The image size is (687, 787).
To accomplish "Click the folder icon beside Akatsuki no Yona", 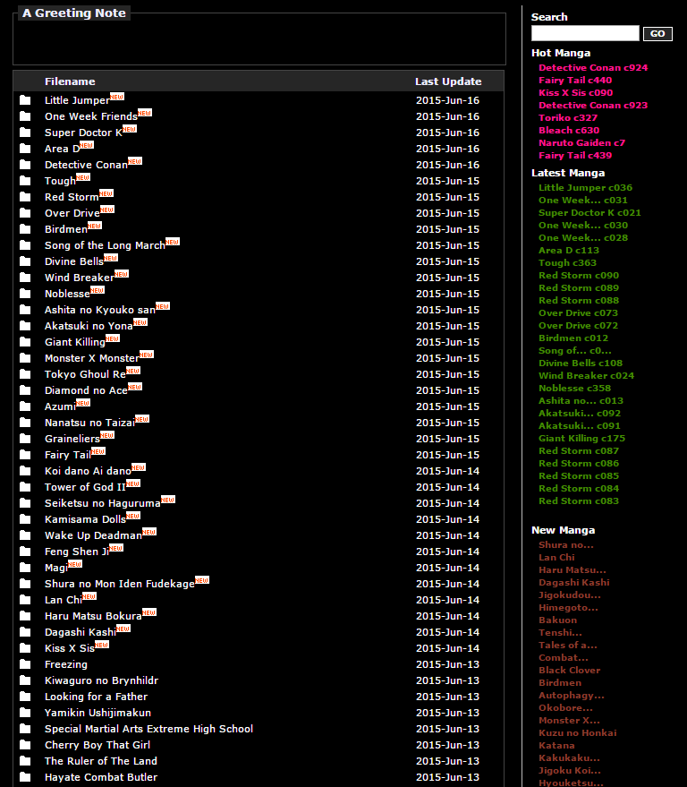I will (25, 326).
